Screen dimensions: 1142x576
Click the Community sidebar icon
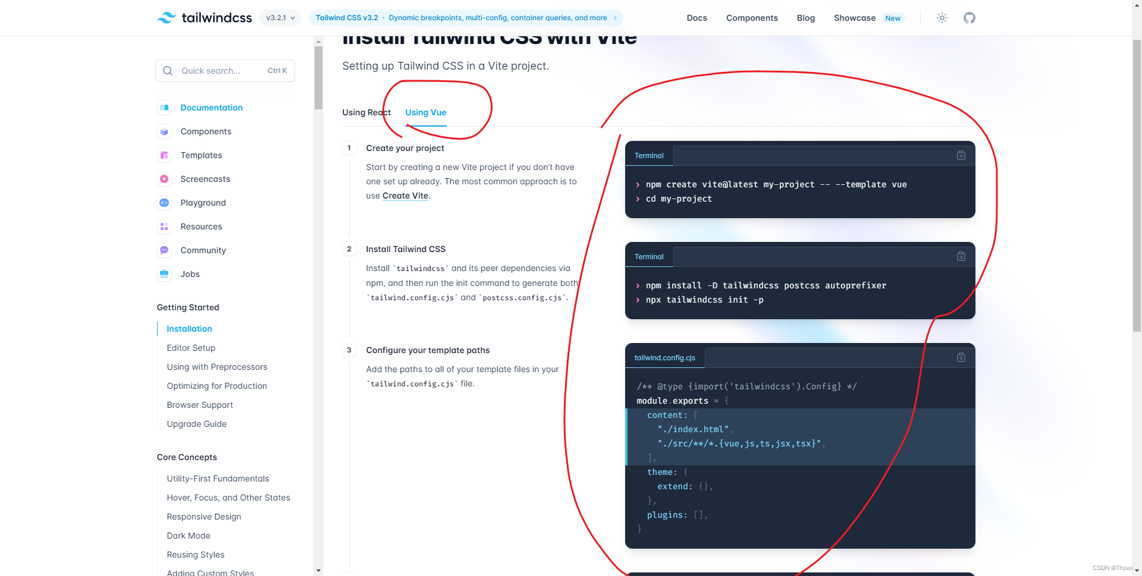(x=164, y=250)
